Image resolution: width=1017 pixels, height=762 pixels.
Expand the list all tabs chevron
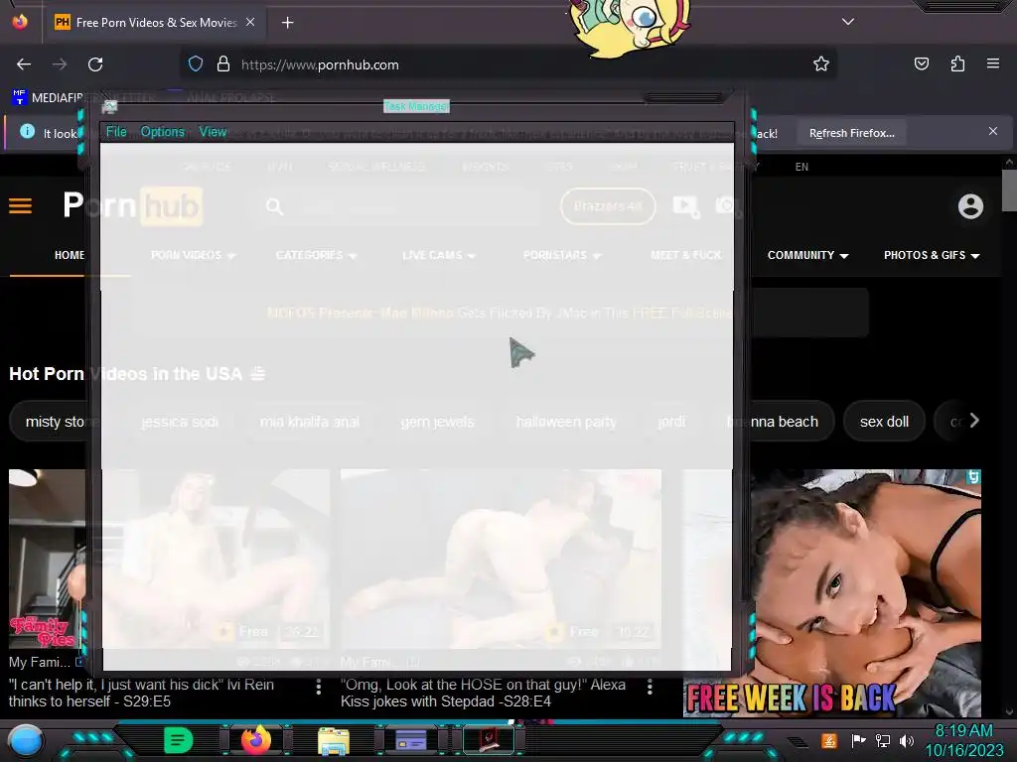coord(848,22)
